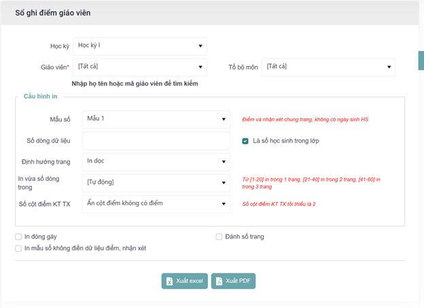Screen dimensions: 424x308
Task: Click the dropdown arrow of Học kỳ I
Action: 200,46
